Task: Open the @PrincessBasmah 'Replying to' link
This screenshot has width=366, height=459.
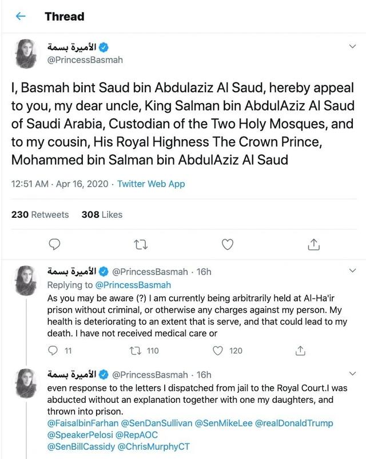Action: pos(133,285)
